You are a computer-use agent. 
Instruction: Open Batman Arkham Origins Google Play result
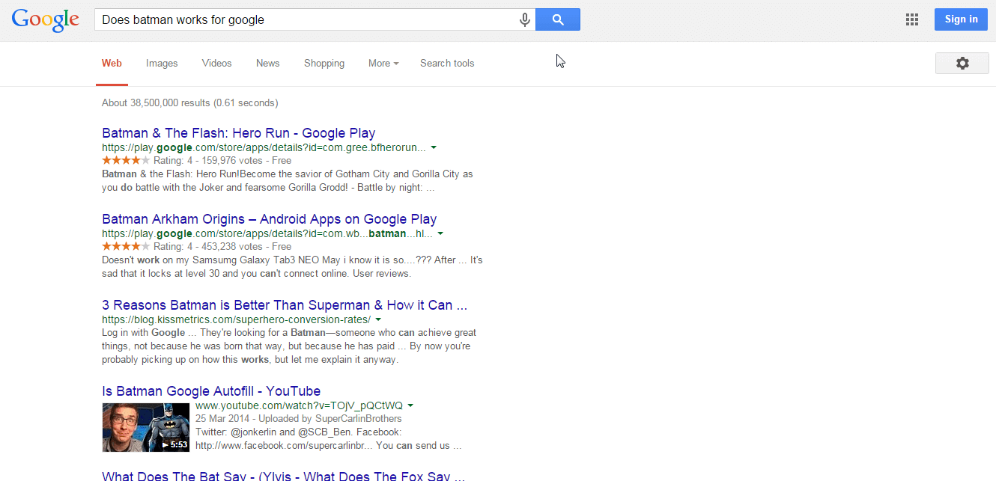269,219
